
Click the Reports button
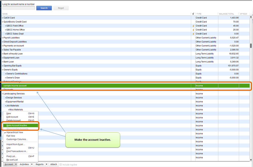40,164
